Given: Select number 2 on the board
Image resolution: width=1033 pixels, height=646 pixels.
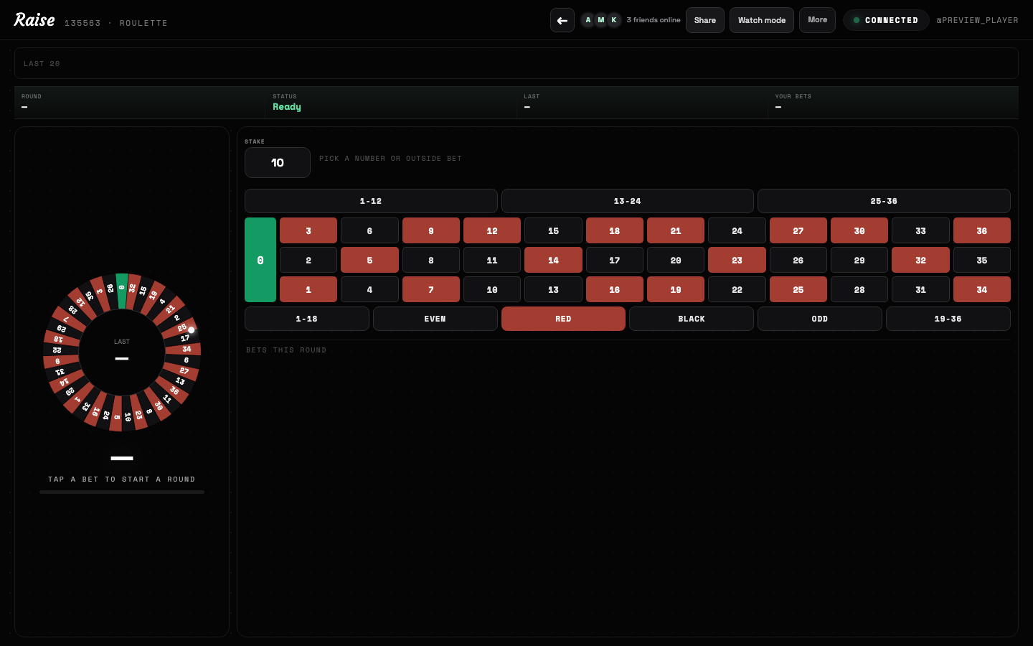Looking at the screenshot, I should click(x=308, y=260).
